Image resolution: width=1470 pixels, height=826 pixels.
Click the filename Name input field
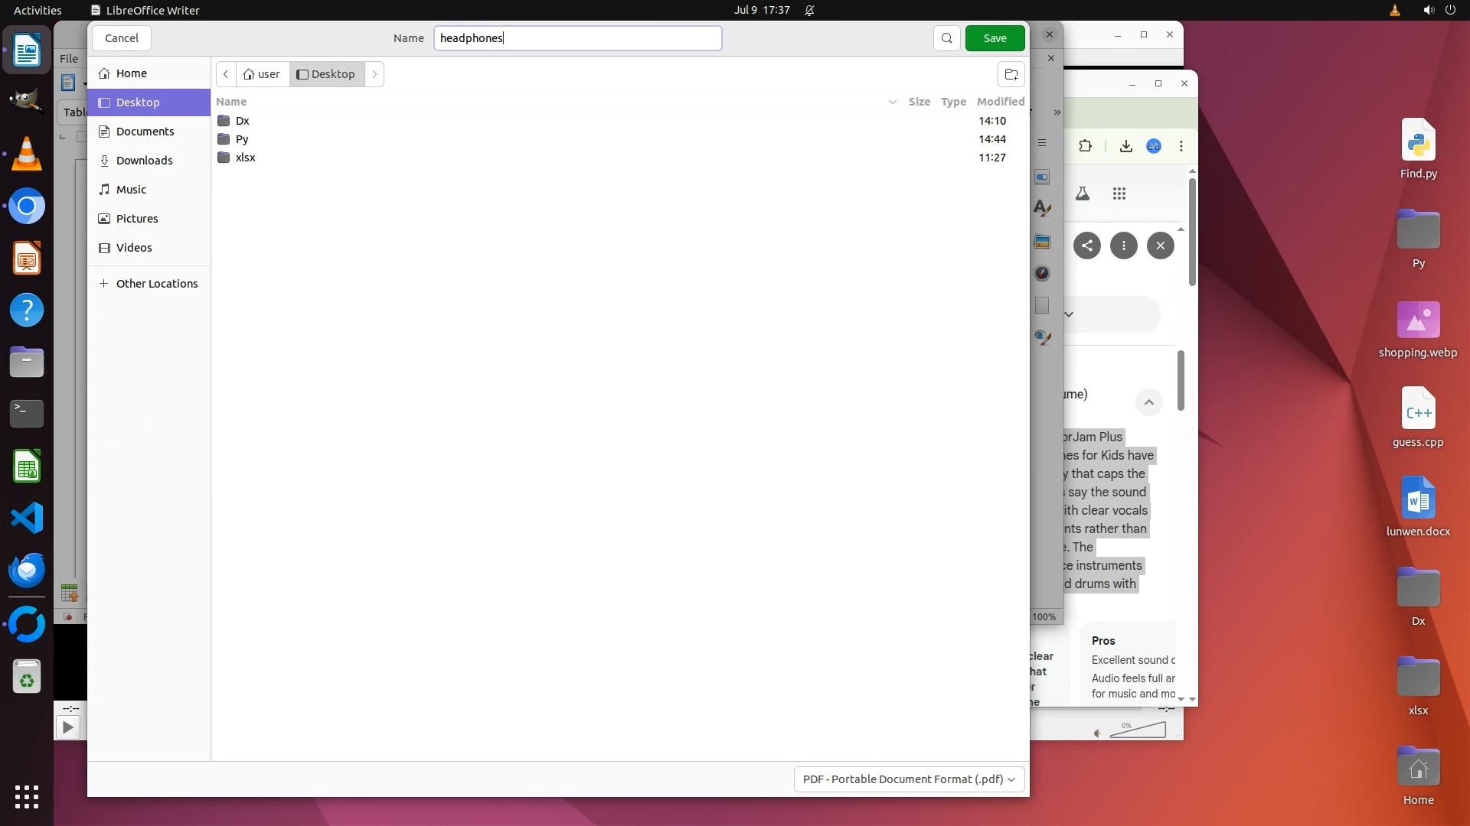(x=577, y=38)
